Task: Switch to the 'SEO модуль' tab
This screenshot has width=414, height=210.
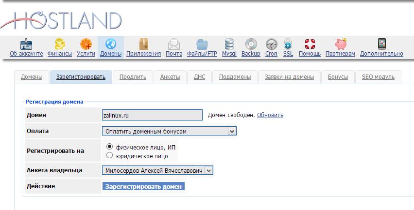Action: [378, 77]
